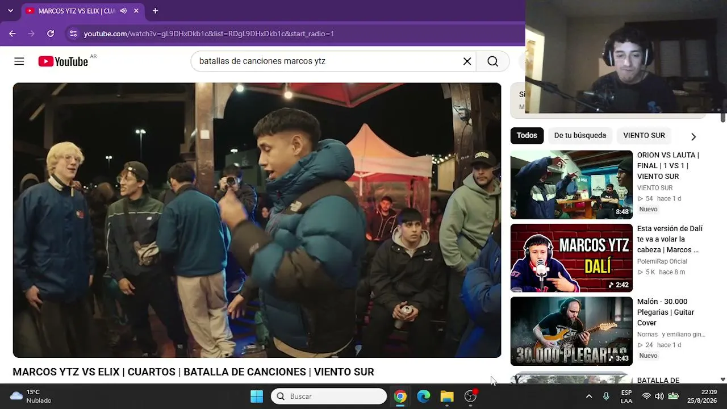727x409 pixels.
Task: Focus the browser address bar URL
Action: click(x=209, y=34)
